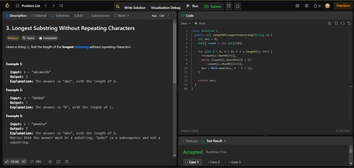Like the problem with thumbs up
The height and width of the screenshot is (168, 354).
pos(12,161)
